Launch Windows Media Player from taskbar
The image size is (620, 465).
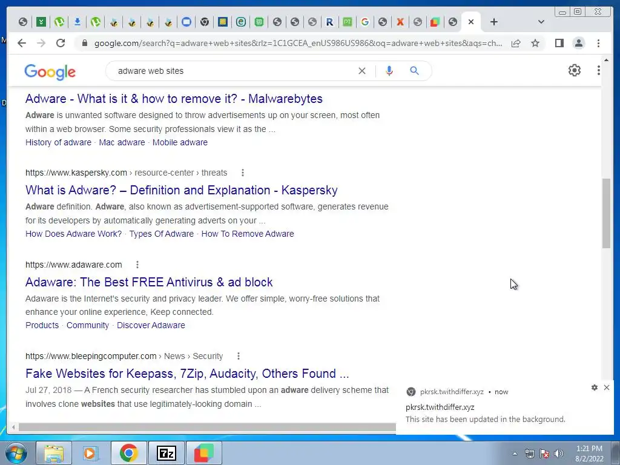click(91, 453)
